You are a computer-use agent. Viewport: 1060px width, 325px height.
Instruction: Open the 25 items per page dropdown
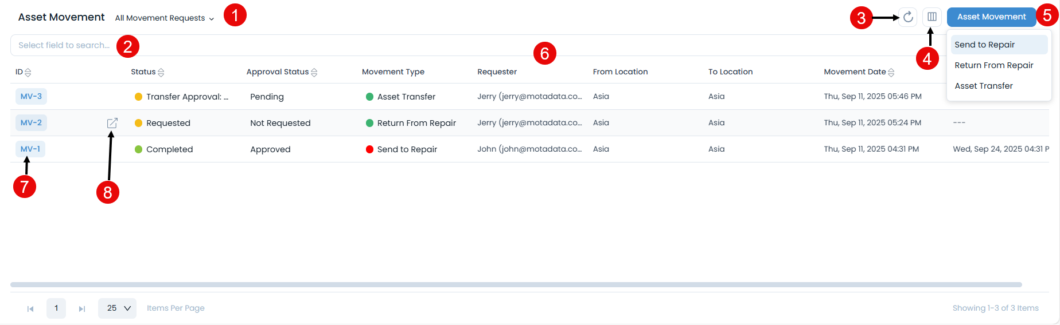[x=118, y=308]
